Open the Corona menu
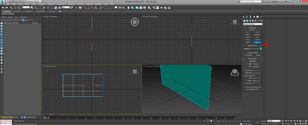Image resolution: width=308 pixels, height=125 pixels. coord(105,4)
